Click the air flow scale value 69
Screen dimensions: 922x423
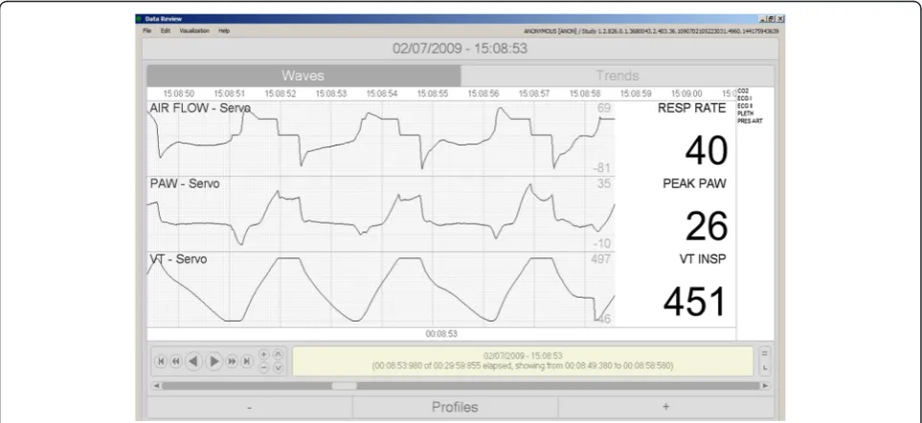coord(604,108)
